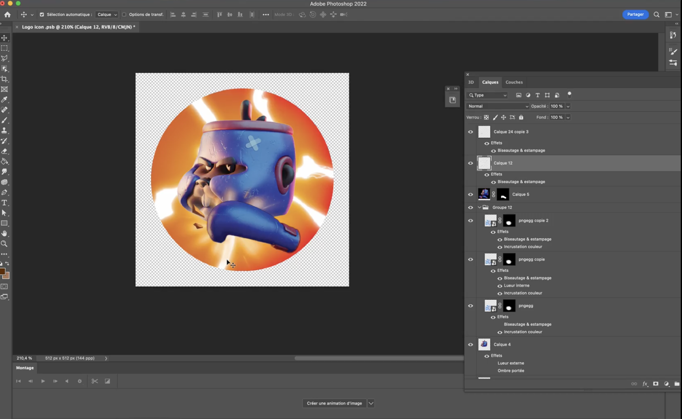Select the Eyedropper tool
The height and width of the screenshot is (419, 682).
click(4, 99)
